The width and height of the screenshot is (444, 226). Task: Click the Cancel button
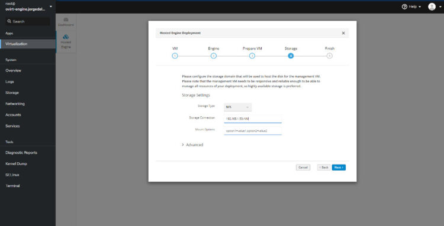(303, 168)
